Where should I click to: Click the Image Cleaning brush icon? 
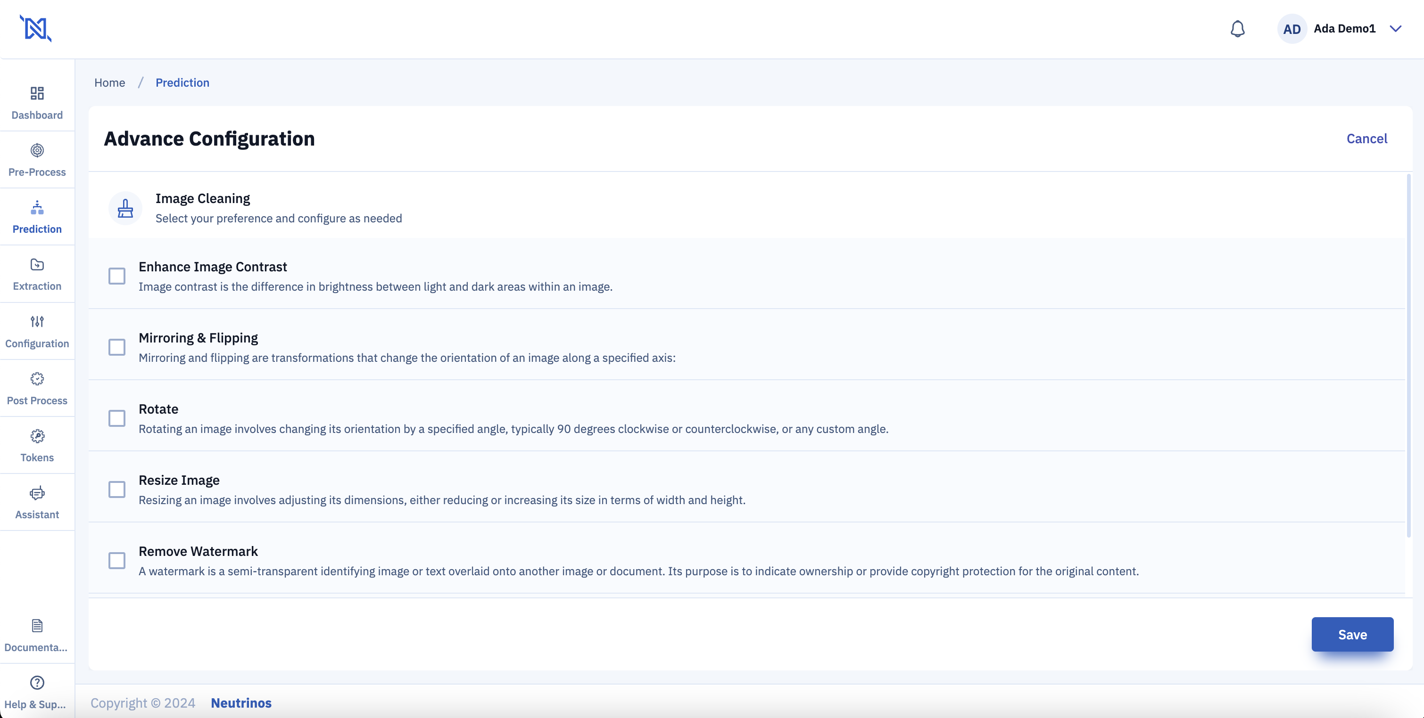click(125, 208)
